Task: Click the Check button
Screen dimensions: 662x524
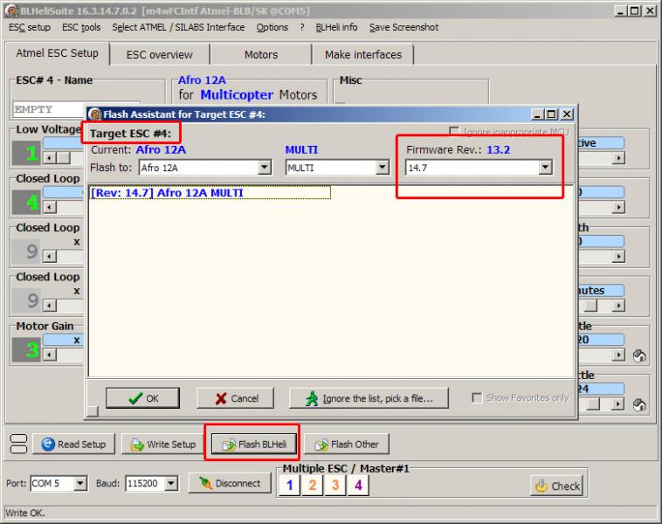Action: (x=555, y=486)
